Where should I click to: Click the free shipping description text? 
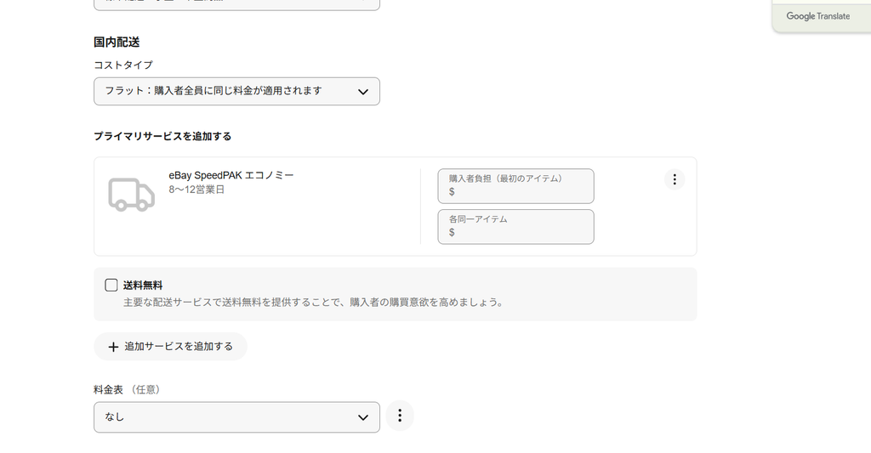click(313, 303)
